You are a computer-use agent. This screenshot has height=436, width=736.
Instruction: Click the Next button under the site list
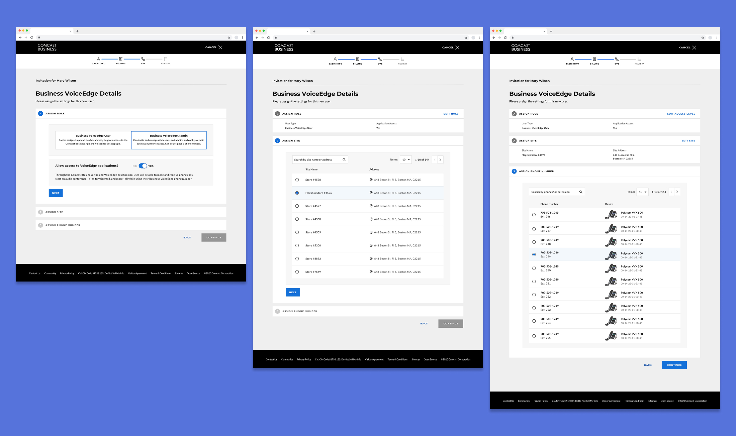[292, 292]
